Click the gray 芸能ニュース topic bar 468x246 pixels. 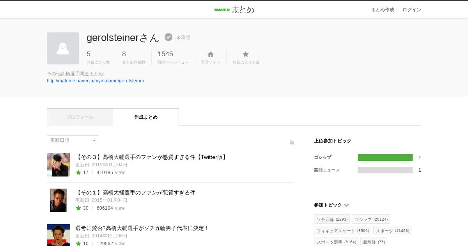coord(385,170)
